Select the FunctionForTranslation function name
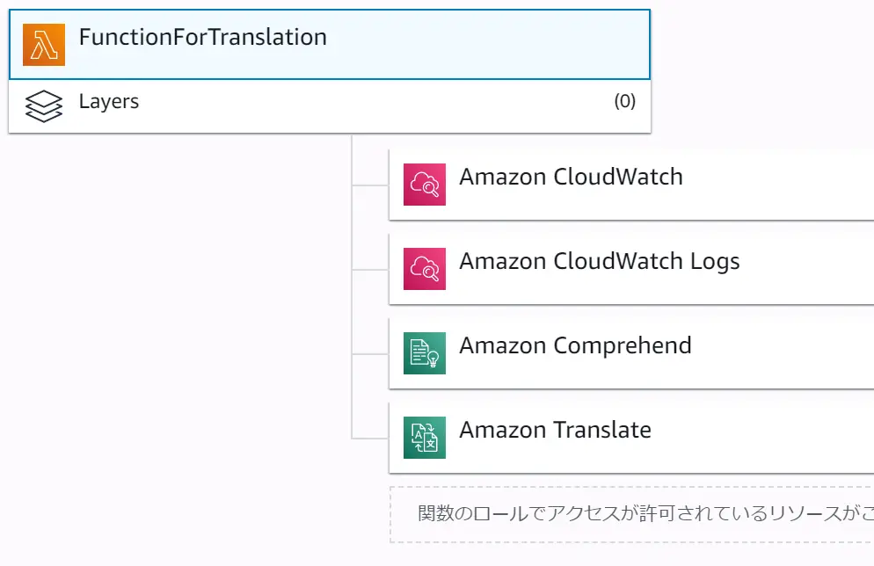Image resolution: width=874 pixels, height=566 pixels. click(x=203, y=37)
